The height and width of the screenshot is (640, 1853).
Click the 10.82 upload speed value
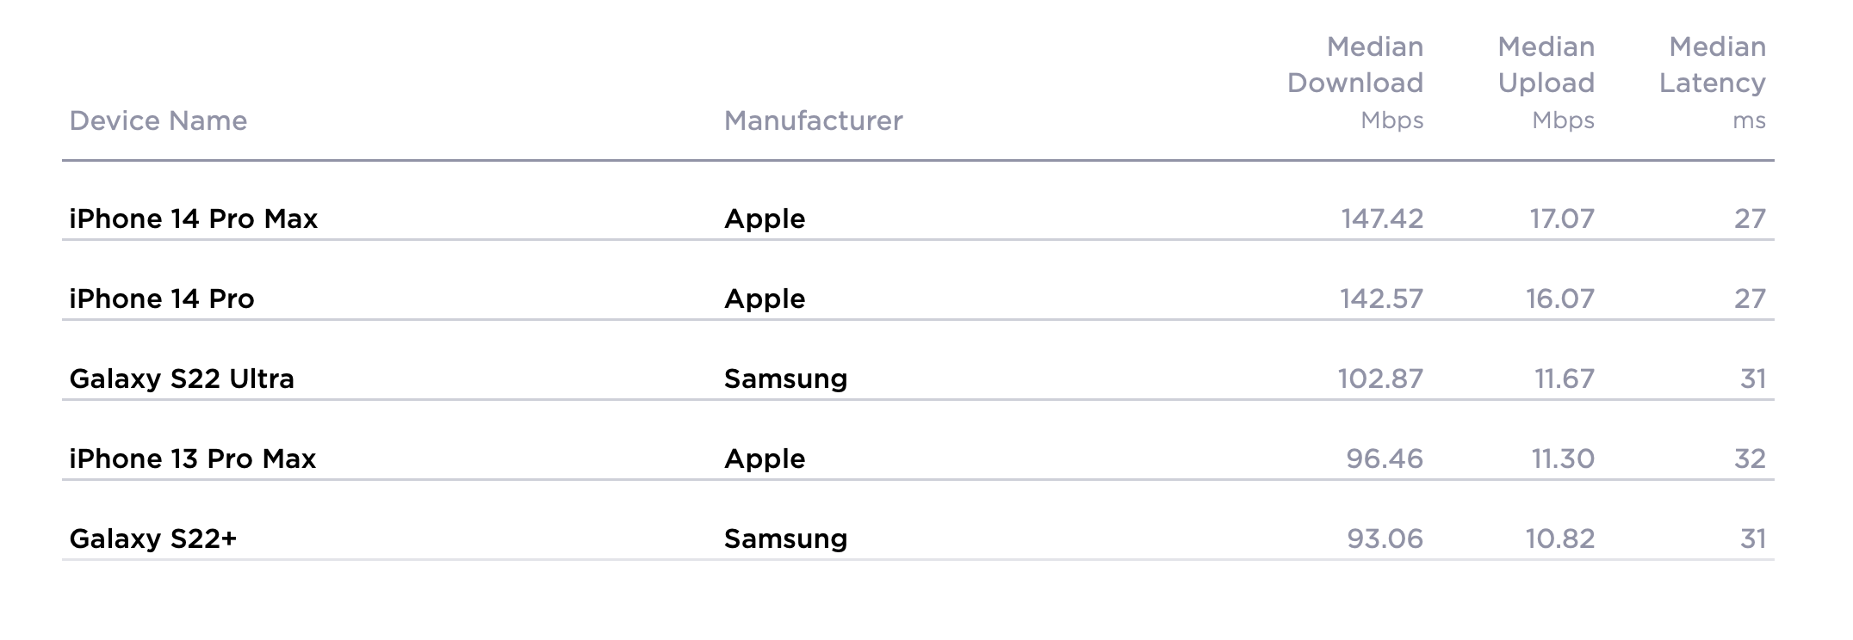click(1560, 538)
